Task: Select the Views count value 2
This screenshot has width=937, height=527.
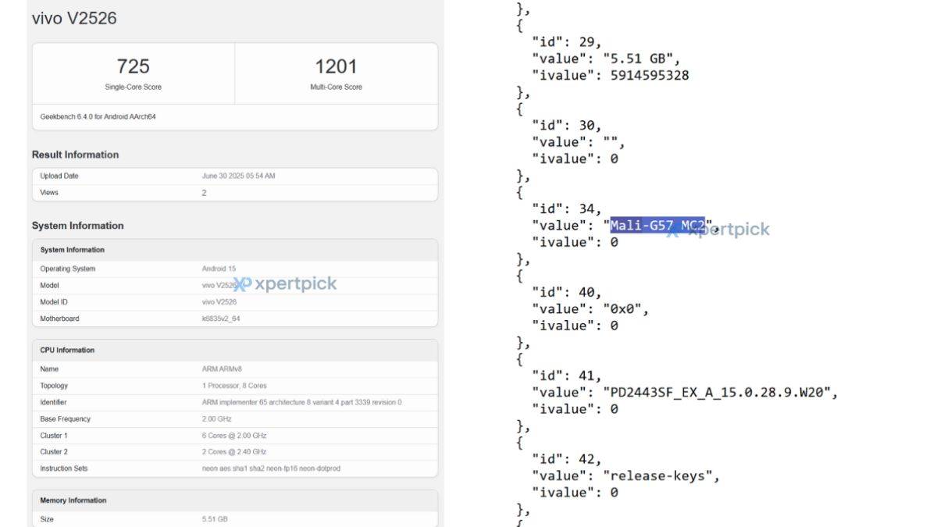Action: click(x=204, y=192)
